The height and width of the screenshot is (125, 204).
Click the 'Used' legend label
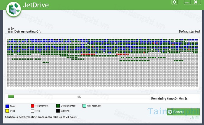coord(13,111)
